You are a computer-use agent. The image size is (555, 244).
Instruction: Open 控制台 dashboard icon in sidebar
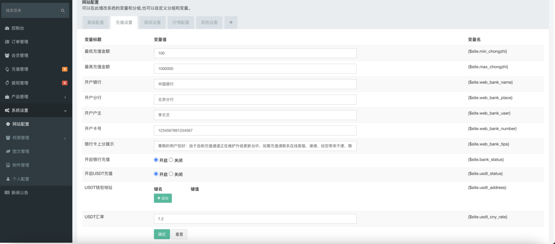pyautogui.click(x=7, y=28)
